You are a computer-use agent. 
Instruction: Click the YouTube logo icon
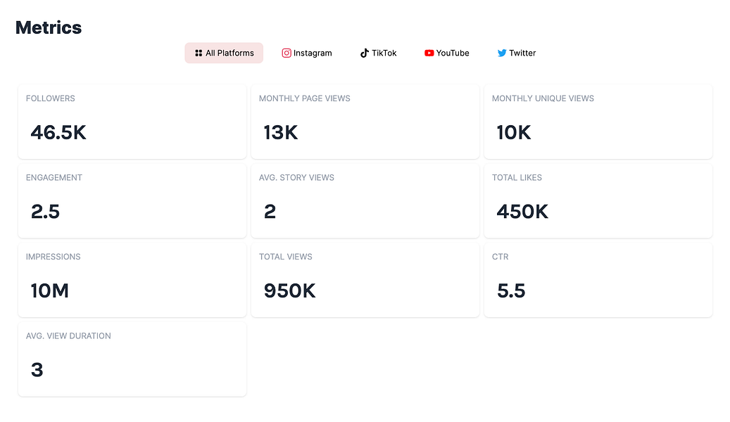429,53
